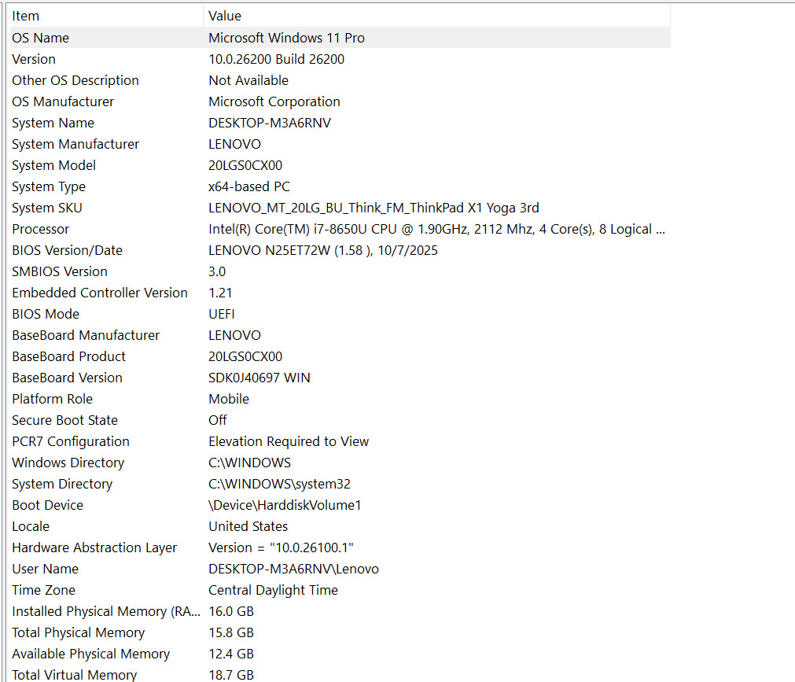Click the SMBIOS value 3.0

pyautogui.click(x=217, y=272)
